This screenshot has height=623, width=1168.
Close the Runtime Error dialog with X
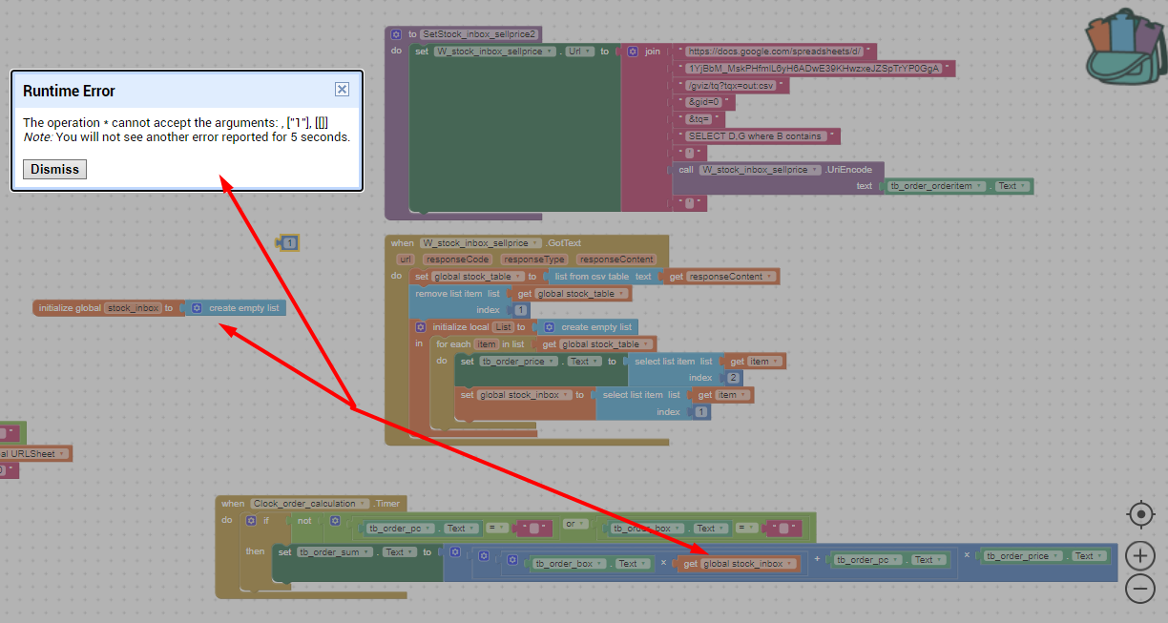coord(342,90)
